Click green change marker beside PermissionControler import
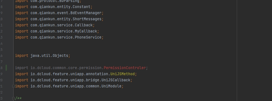Screen dimensions: 272x101 click(x=6, y=68)
